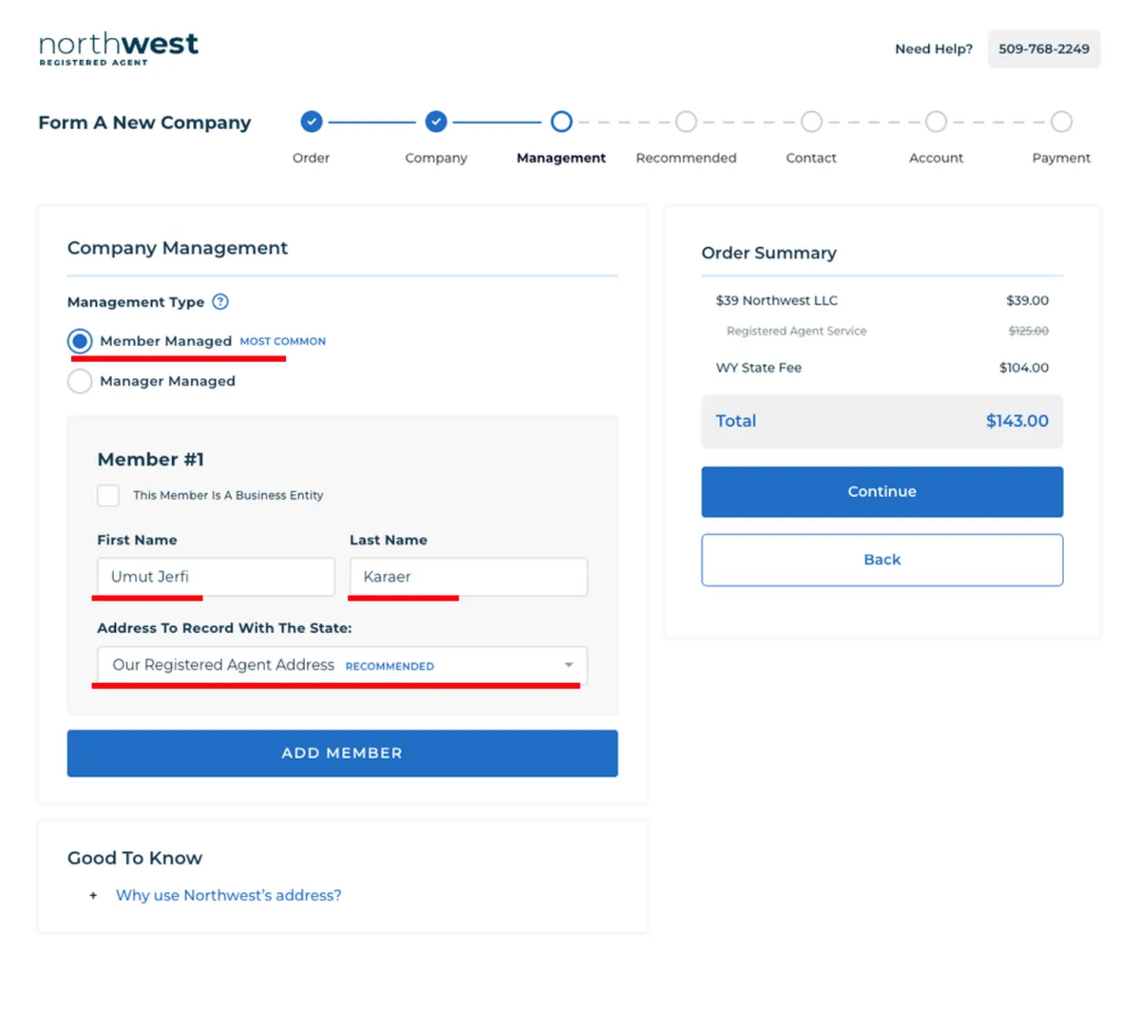Click the Total label in Order Summary
The height and width of the screenshot is (1027, 1140).
[x=736, y=421]
